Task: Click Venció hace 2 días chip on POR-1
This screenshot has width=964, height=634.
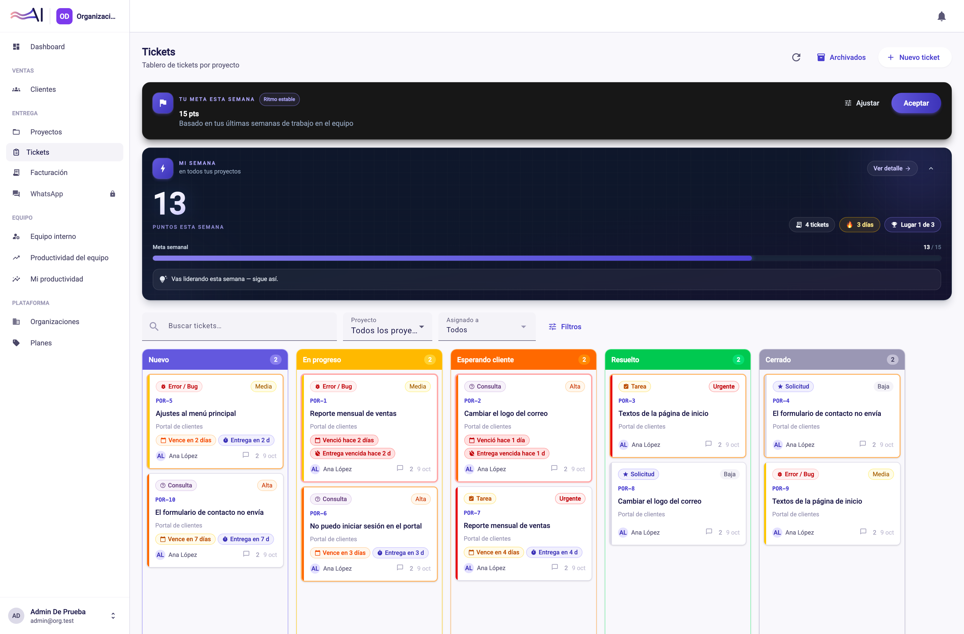Action: [344, 440]
